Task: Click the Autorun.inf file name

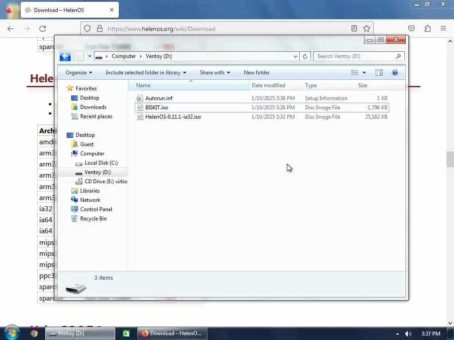Action: point(159,98)
